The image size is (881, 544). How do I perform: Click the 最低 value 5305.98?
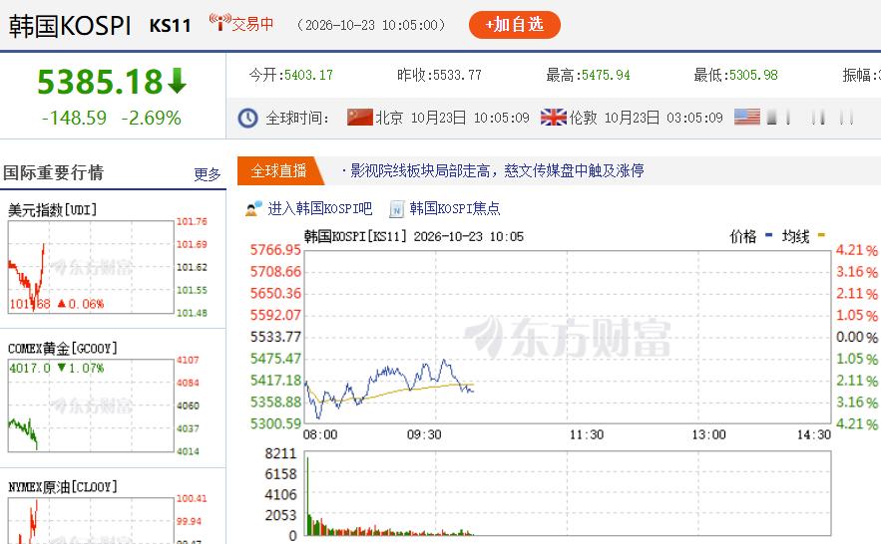point(753,75)
